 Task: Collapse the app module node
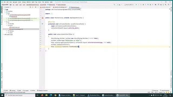coord(4,9)
